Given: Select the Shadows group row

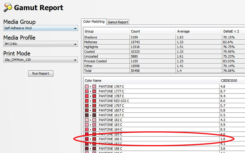Looking at the screenshot, I should tap(164, 37).
